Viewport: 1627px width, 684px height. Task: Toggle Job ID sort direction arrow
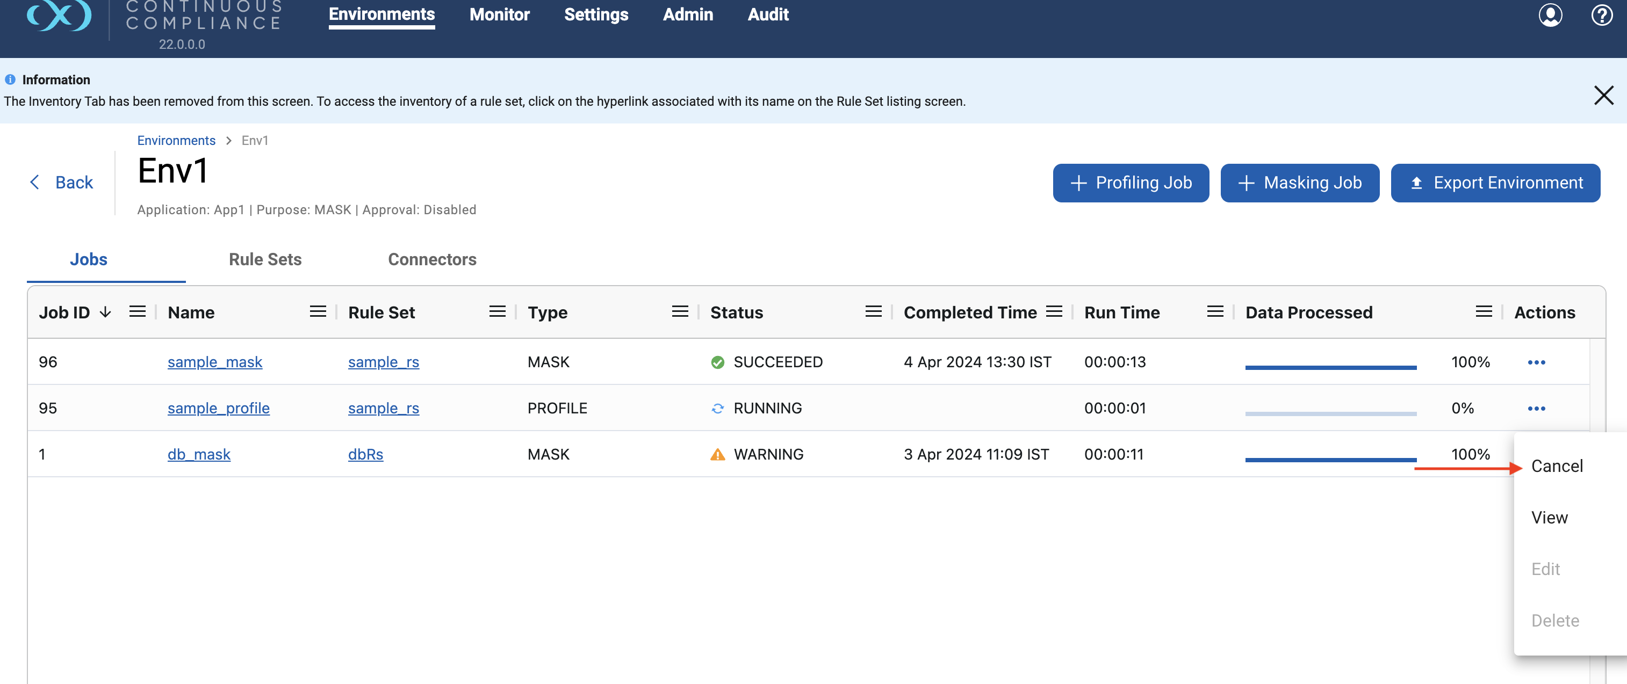[x=105, y=312]
